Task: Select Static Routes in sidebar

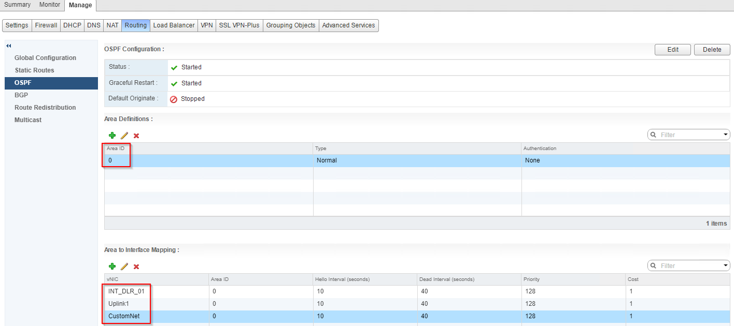Action: pyautogui.click(x=34, y=70)
